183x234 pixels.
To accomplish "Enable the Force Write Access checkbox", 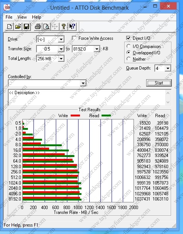I will click(74, 38).
